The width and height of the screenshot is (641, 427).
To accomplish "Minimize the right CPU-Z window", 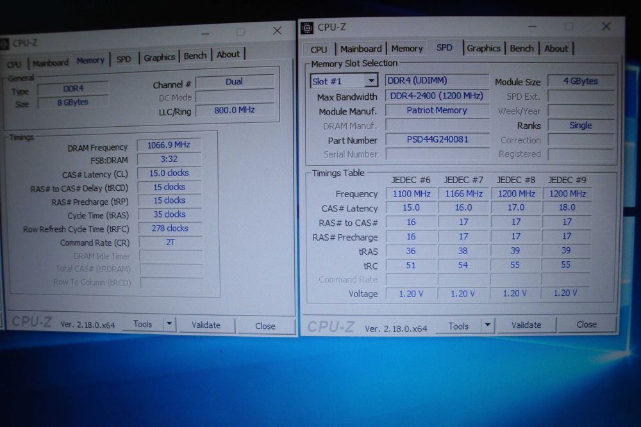I will [532, 26].
